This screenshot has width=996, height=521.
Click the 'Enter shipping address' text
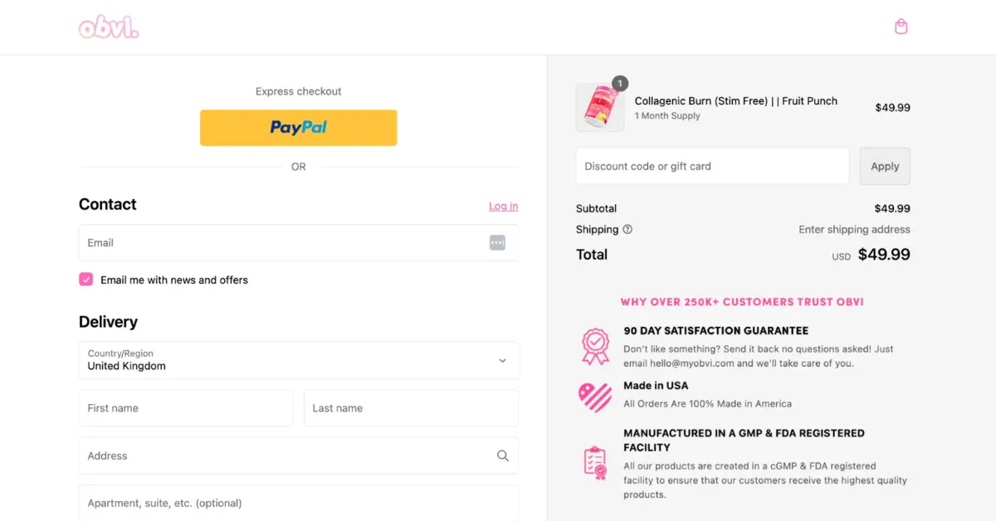pyautogui.click(x=854, y=229)
